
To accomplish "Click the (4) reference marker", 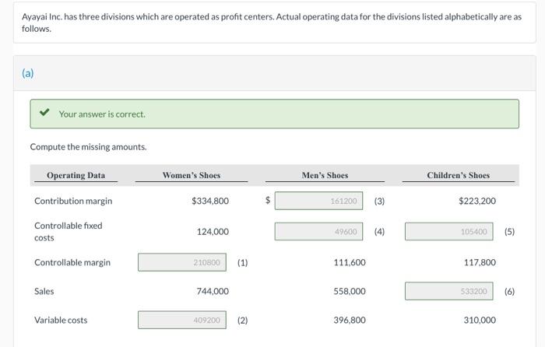I will pos(379,232).
